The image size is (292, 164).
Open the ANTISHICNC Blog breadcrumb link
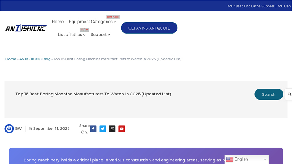tap(35, 59)
